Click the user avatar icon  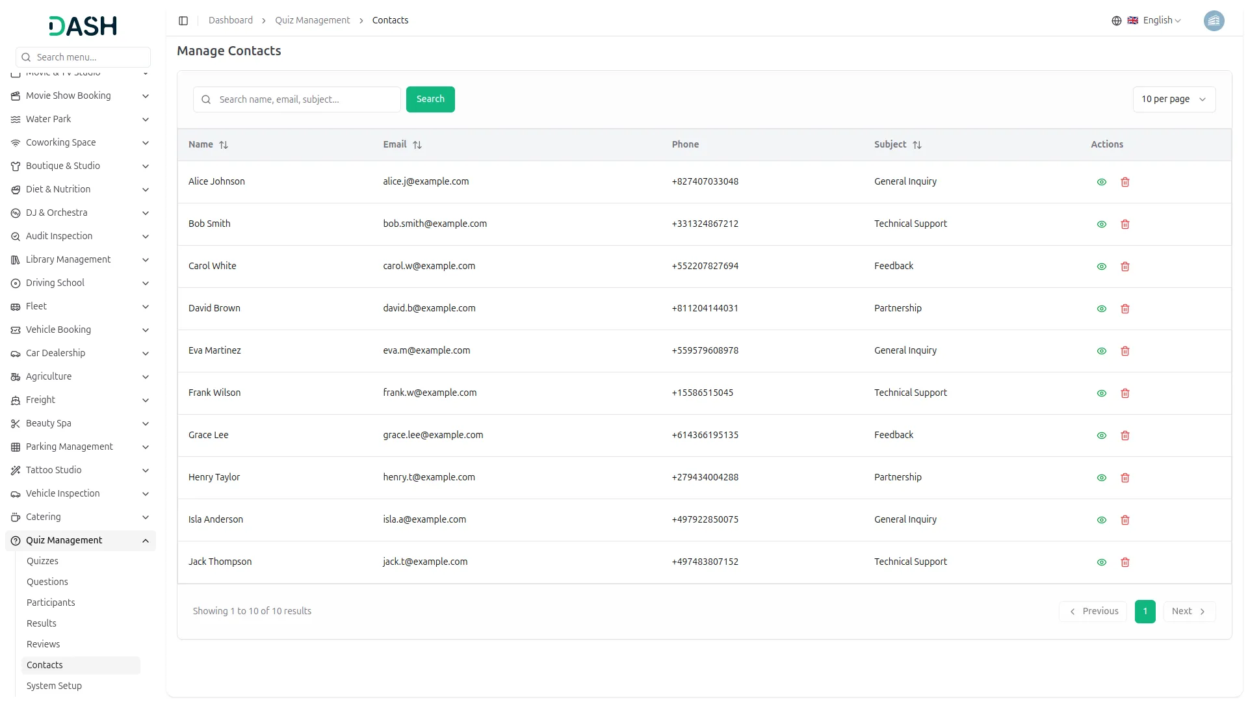[x=1214, y=21]
